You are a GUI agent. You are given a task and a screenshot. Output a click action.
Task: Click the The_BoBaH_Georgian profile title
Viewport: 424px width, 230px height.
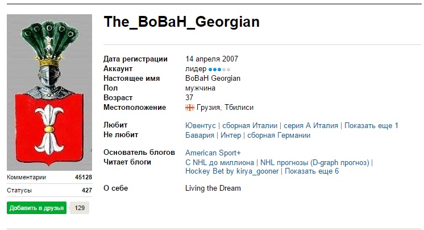tap(182, 22)
